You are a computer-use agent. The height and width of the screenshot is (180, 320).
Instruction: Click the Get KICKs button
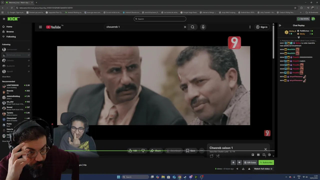click(x=303, y=19)
